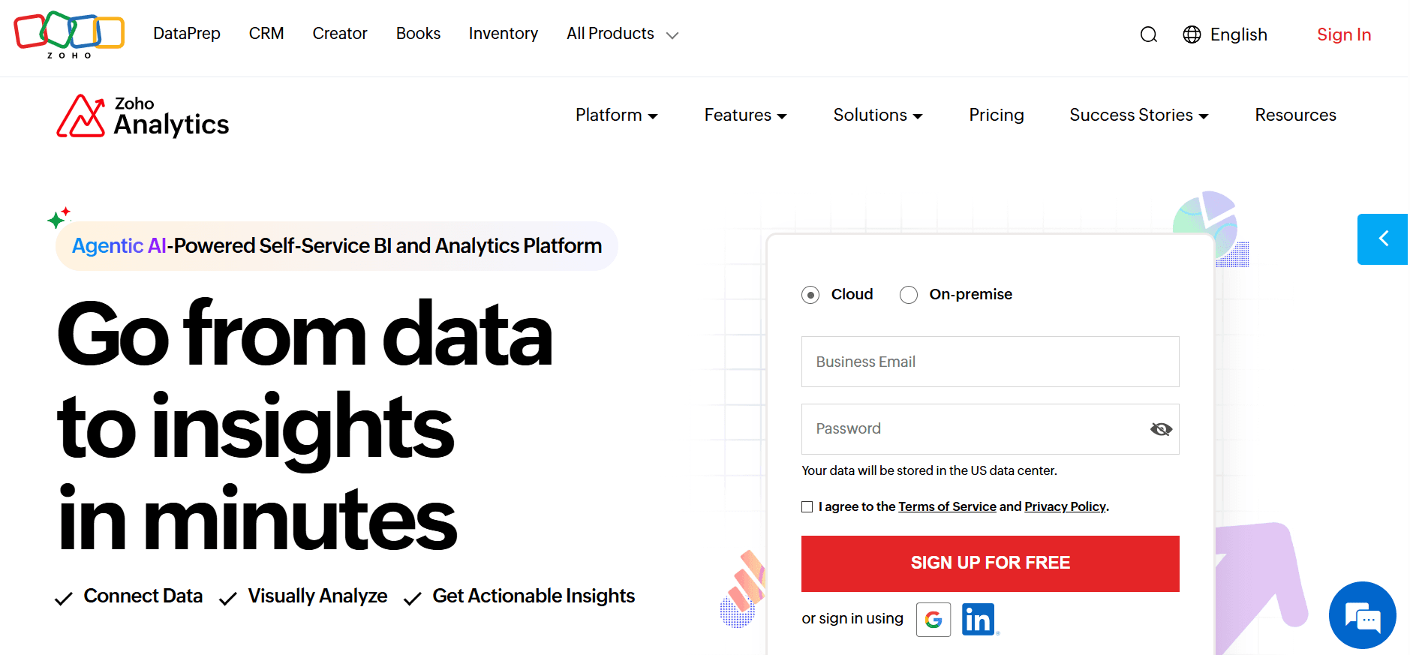Agree to the Terms of Service checkbox
1410x655 pixels.
pyautogui.click(x=807, y=506)
